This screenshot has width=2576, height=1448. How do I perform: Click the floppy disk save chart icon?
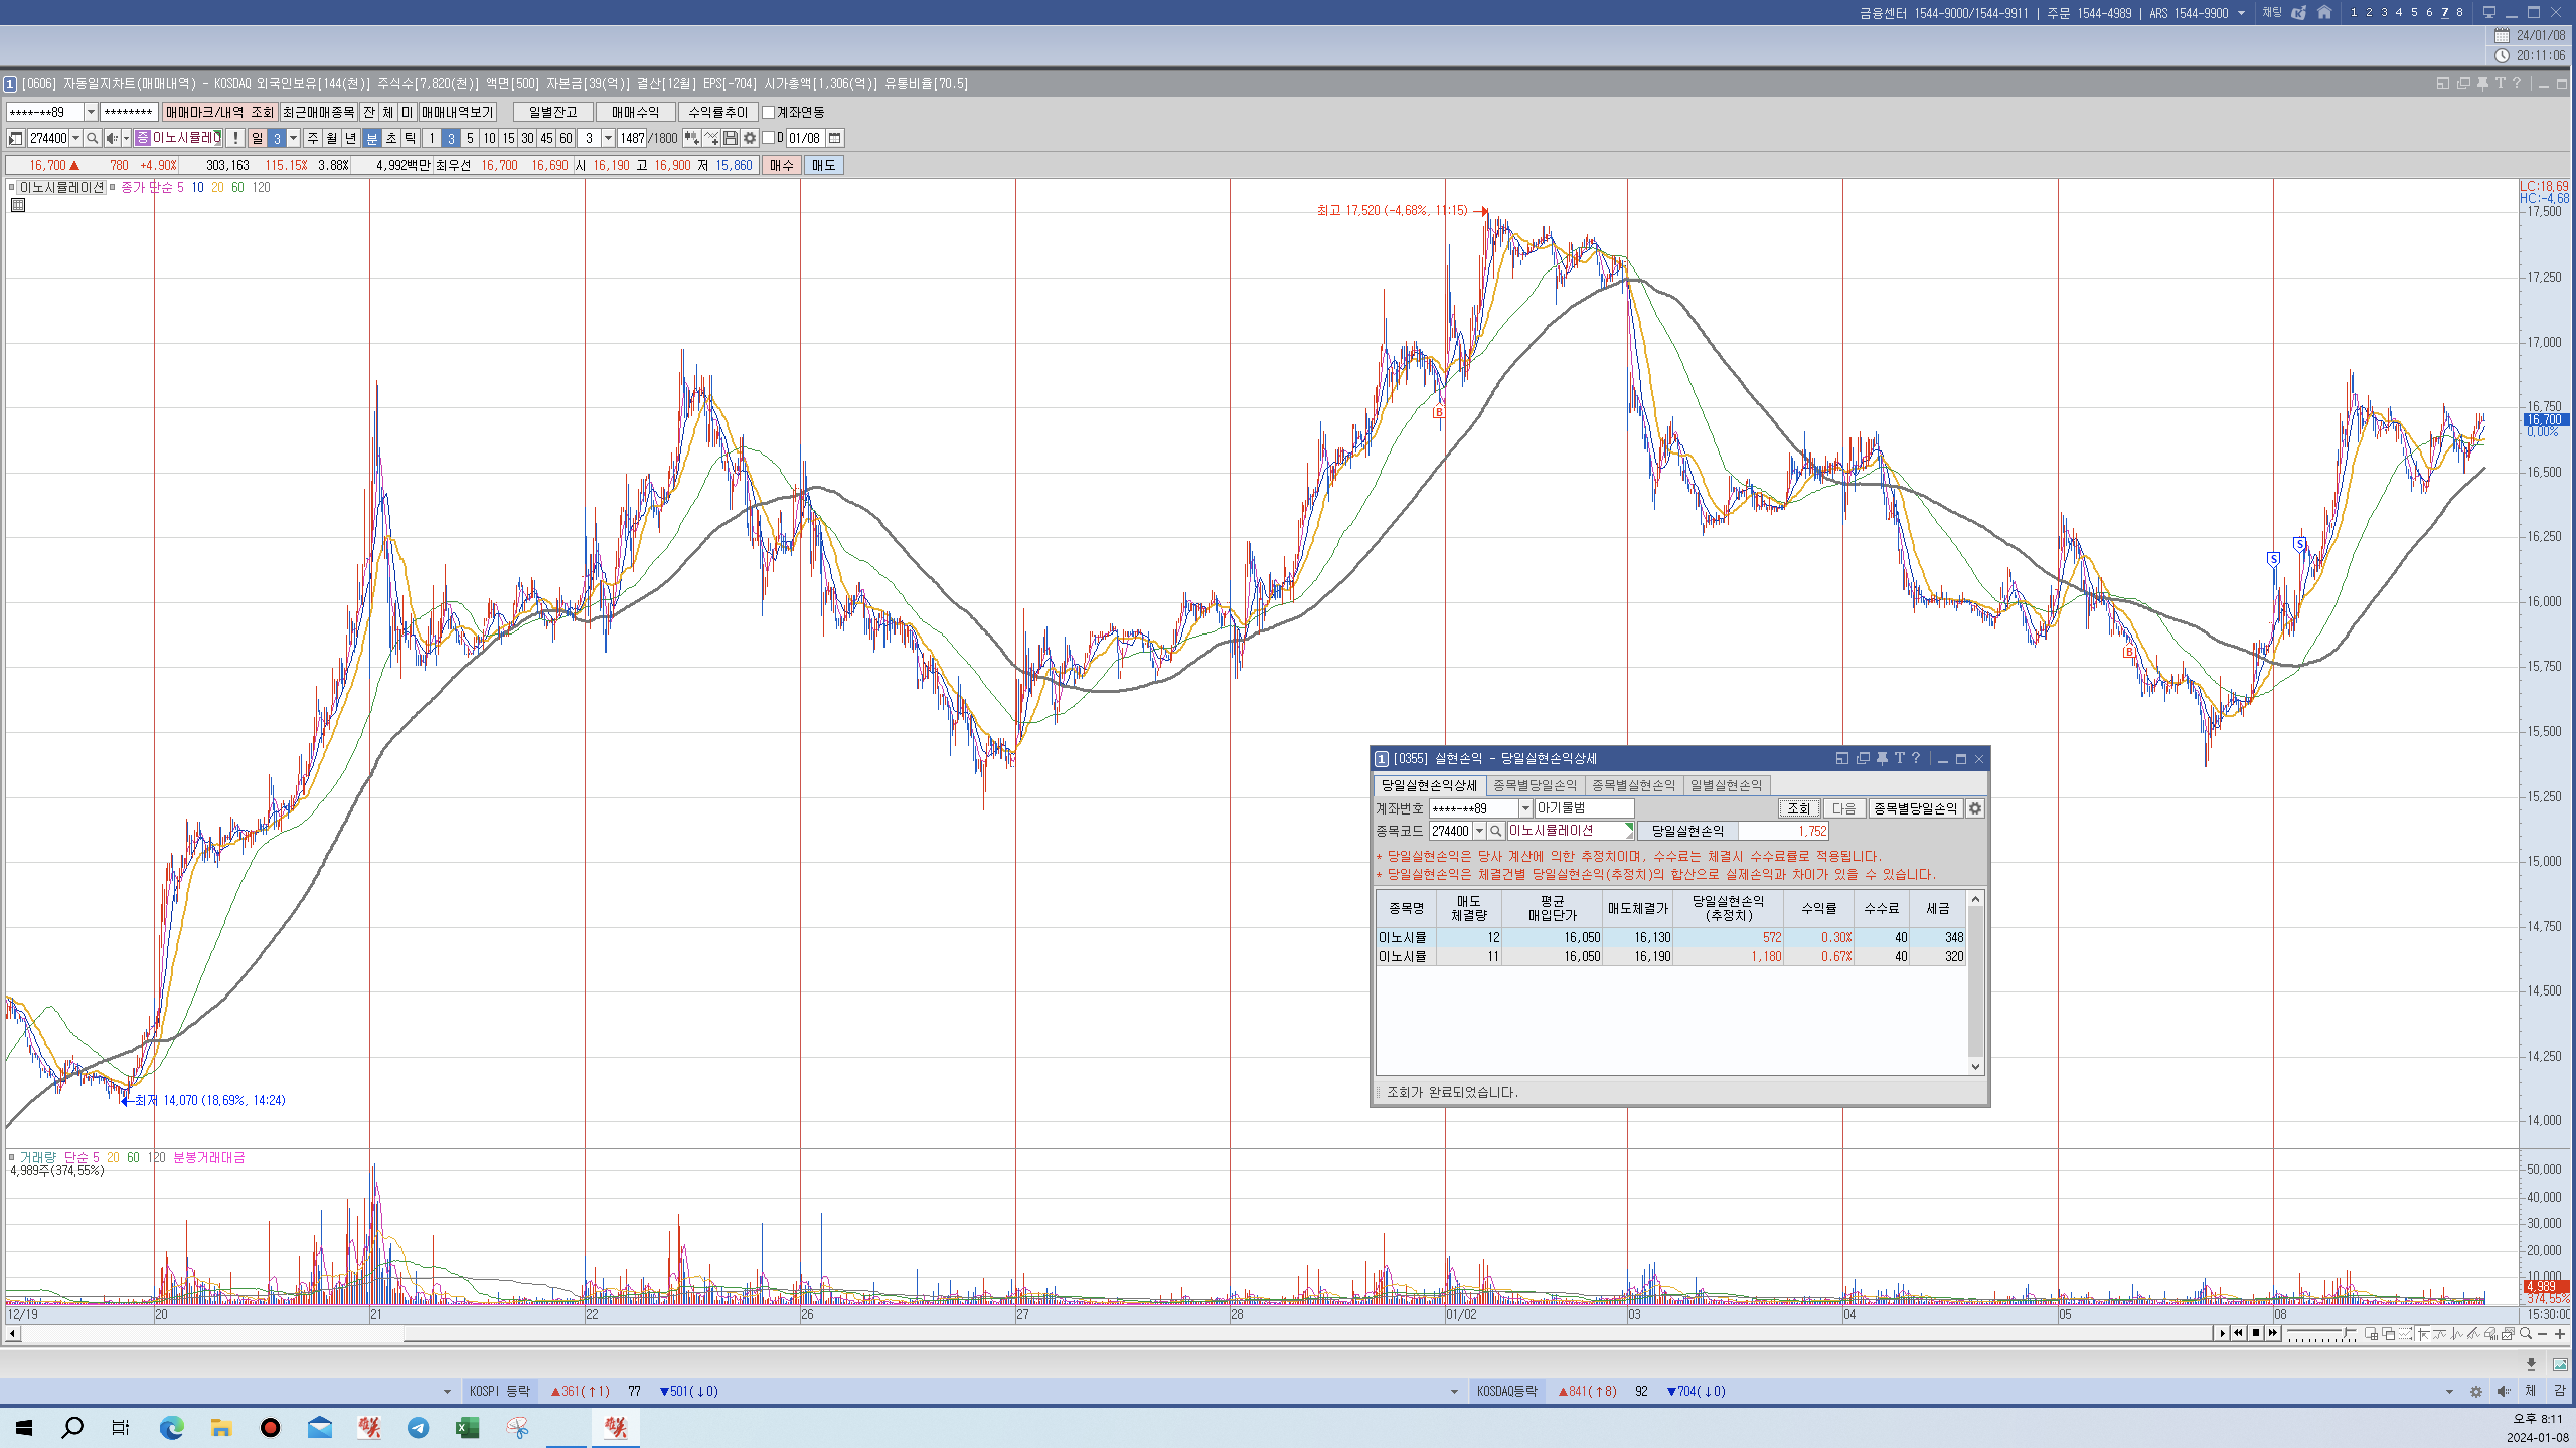(730, 138)
